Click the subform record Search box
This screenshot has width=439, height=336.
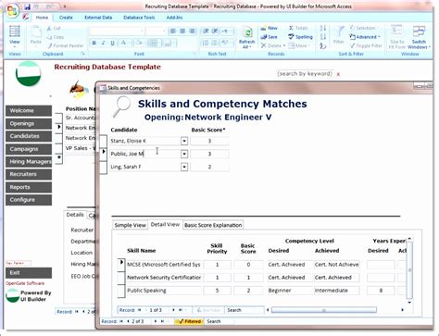pos(245,310)
